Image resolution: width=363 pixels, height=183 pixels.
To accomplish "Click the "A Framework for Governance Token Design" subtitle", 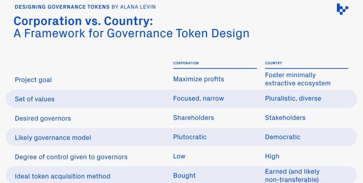I will coord(131,33).
